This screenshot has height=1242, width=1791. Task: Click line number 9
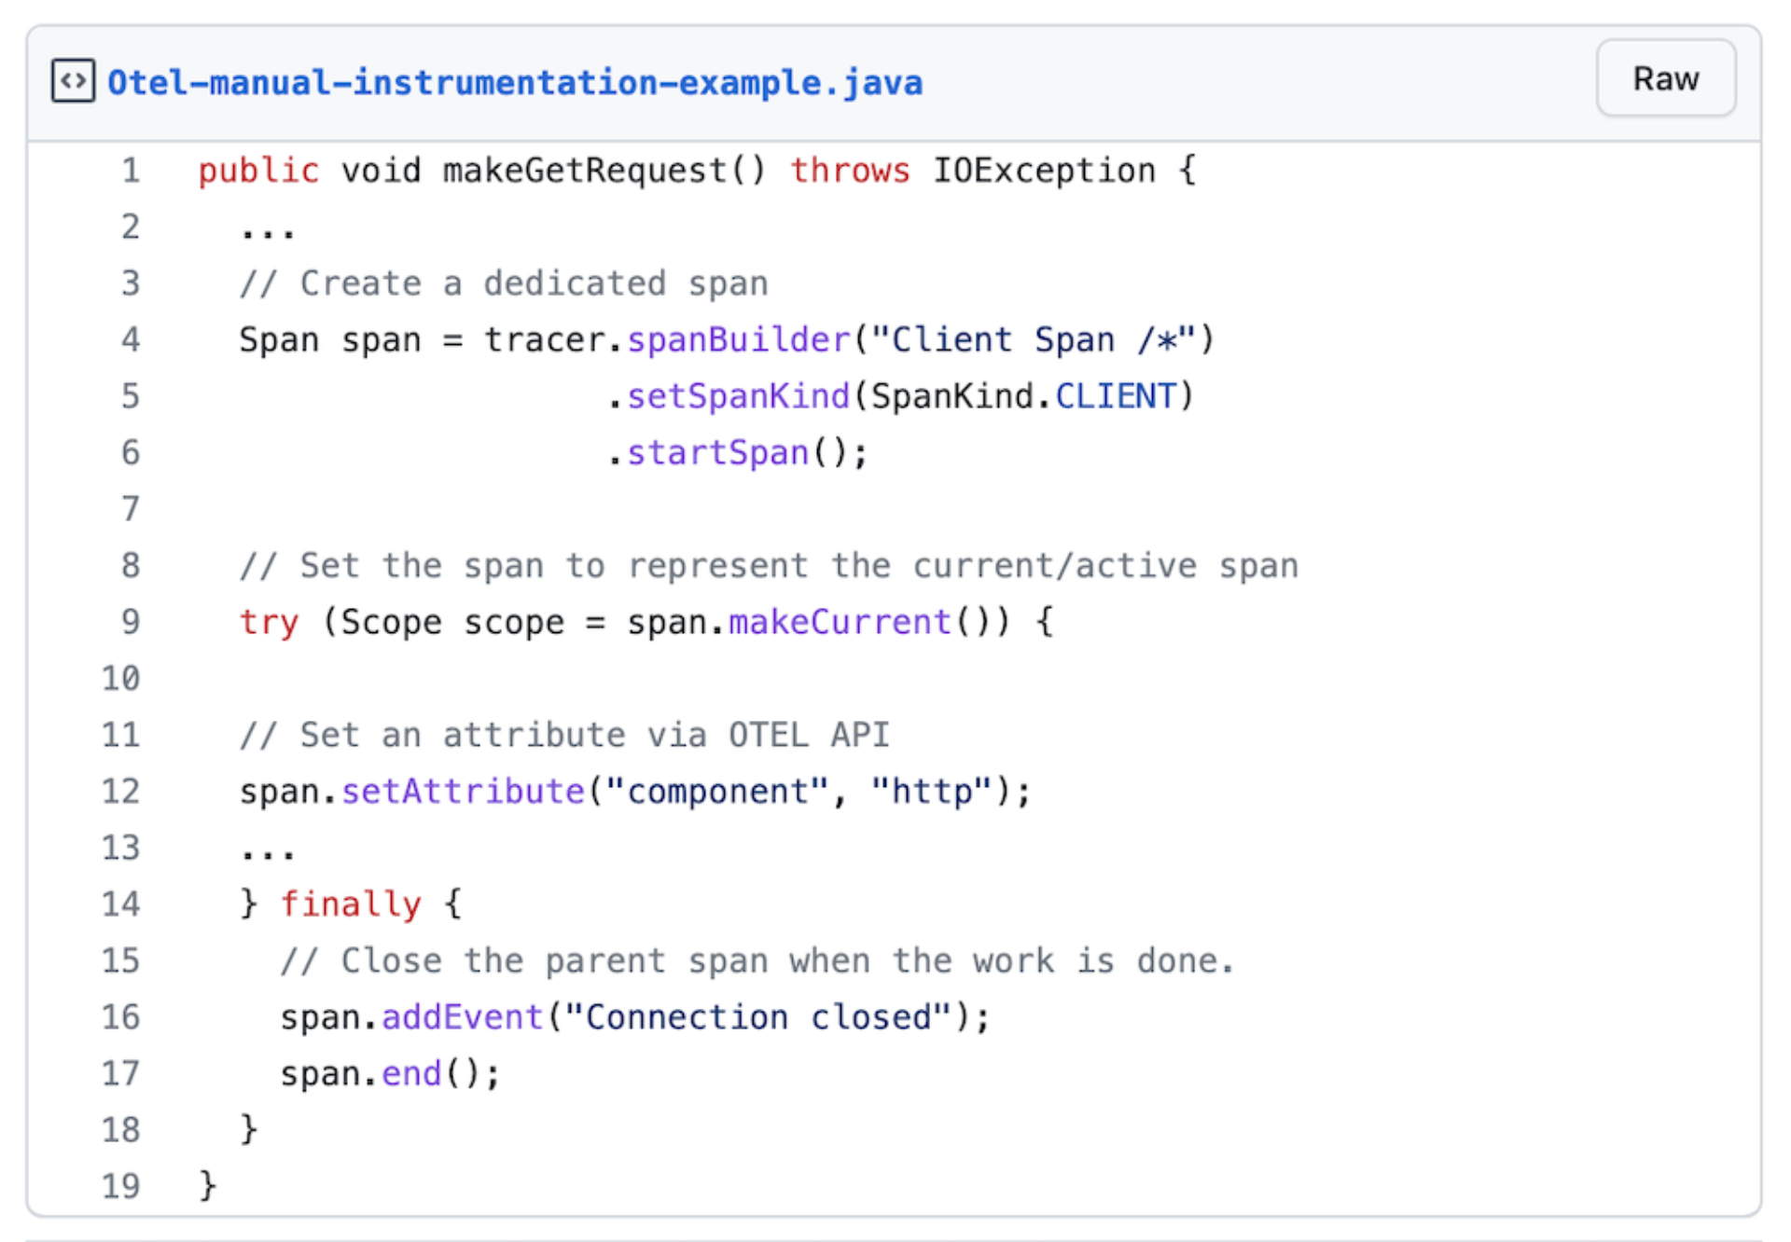[131, 622]
